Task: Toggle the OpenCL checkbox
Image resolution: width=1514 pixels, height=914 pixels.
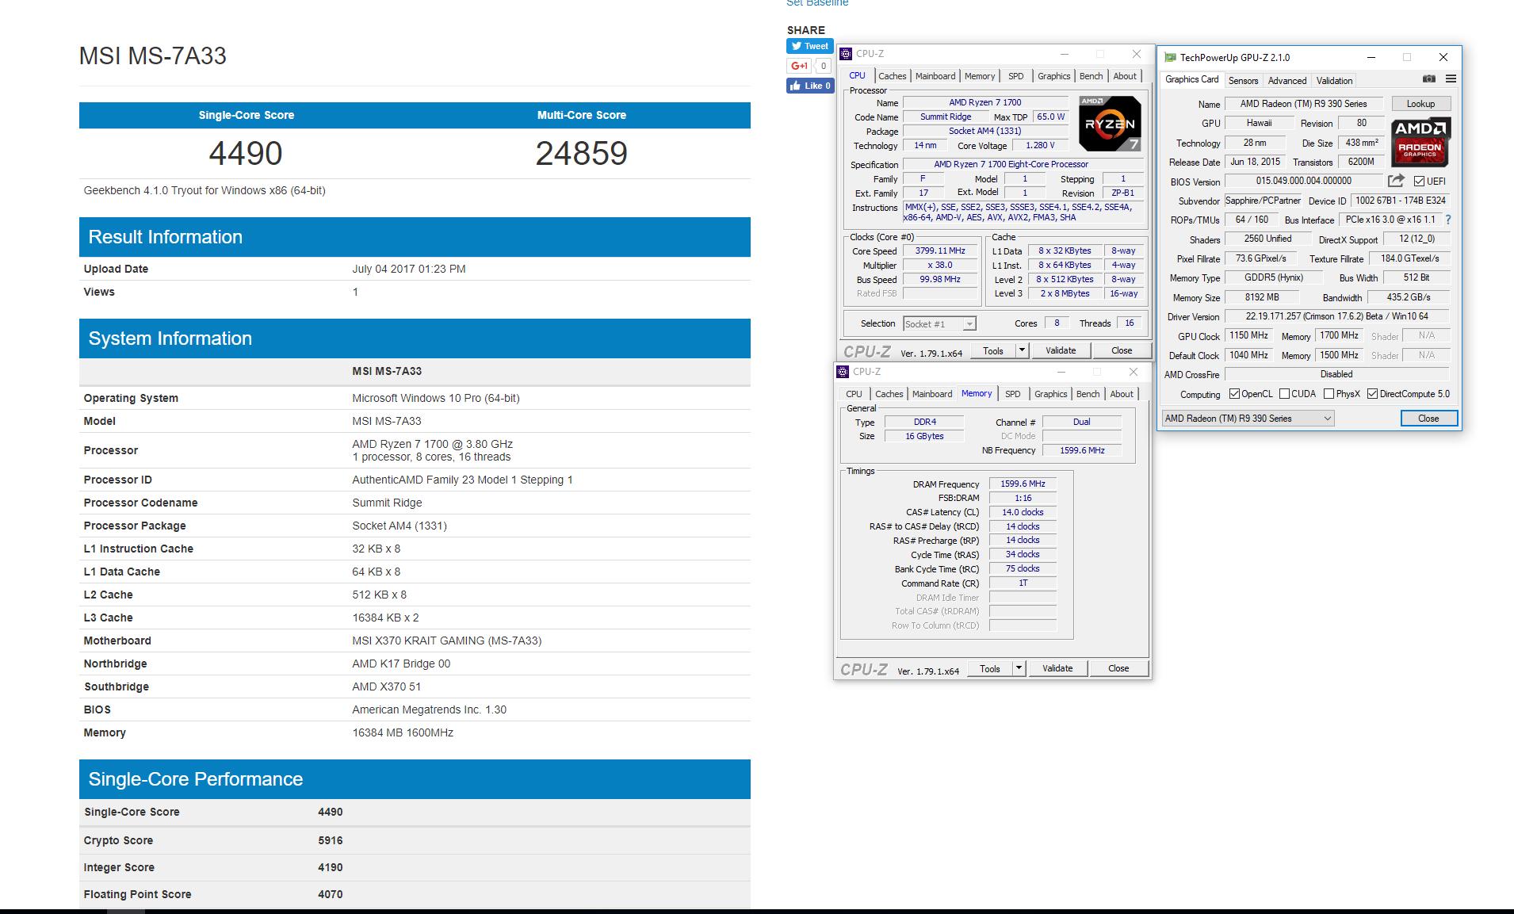Action: point(1234,394)
